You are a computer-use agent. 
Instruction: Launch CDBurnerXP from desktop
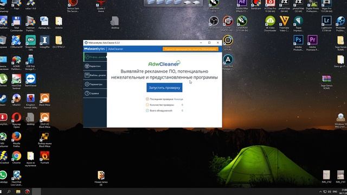coord(16,42)
